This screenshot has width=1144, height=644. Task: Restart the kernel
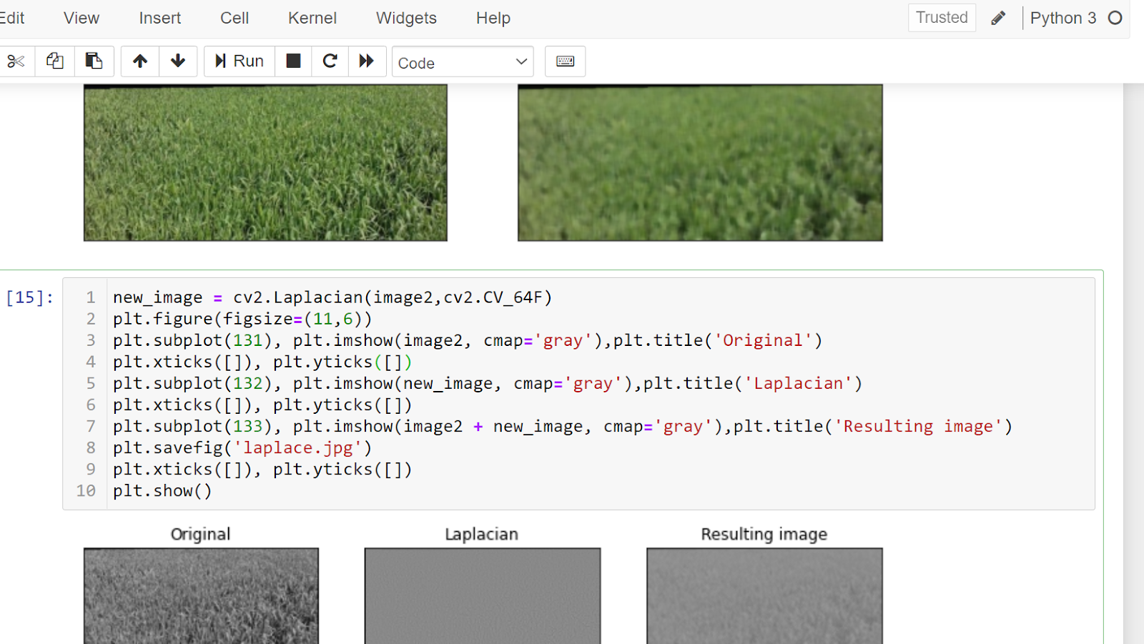(330, 61)
